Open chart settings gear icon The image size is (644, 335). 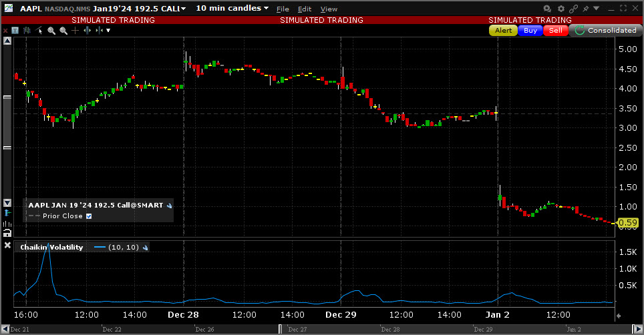point(561,8)
